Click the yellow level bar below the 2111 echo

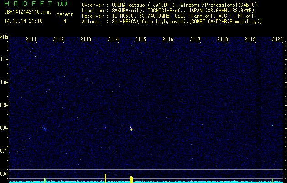(45, 181)
